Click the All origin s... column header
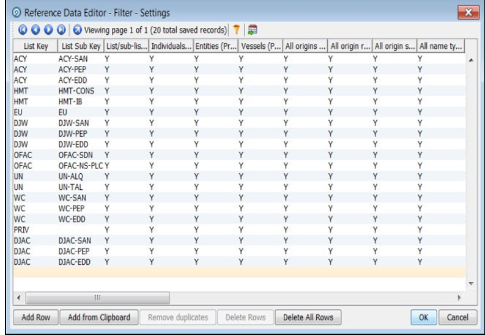 tap(394, 46)
